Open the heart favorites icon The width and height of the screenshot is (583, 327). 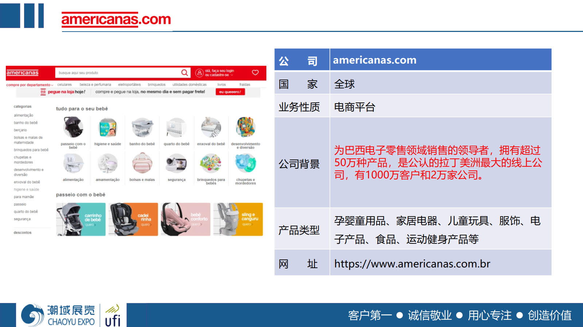(x=255, y=73)
